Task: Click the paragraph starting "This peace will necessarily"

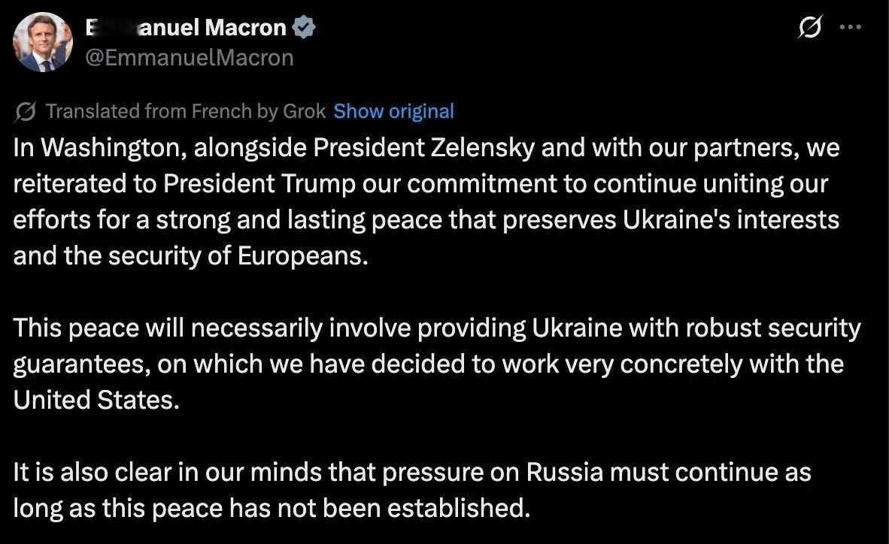Action: (436, 364)
